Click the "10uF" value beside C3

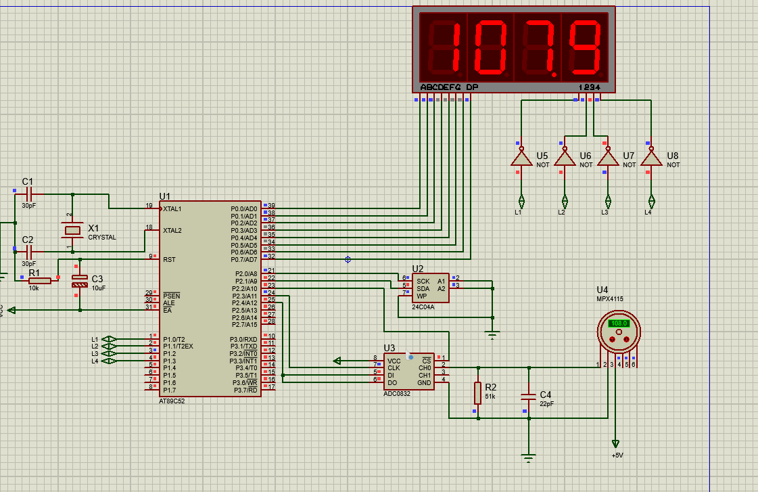99,288
